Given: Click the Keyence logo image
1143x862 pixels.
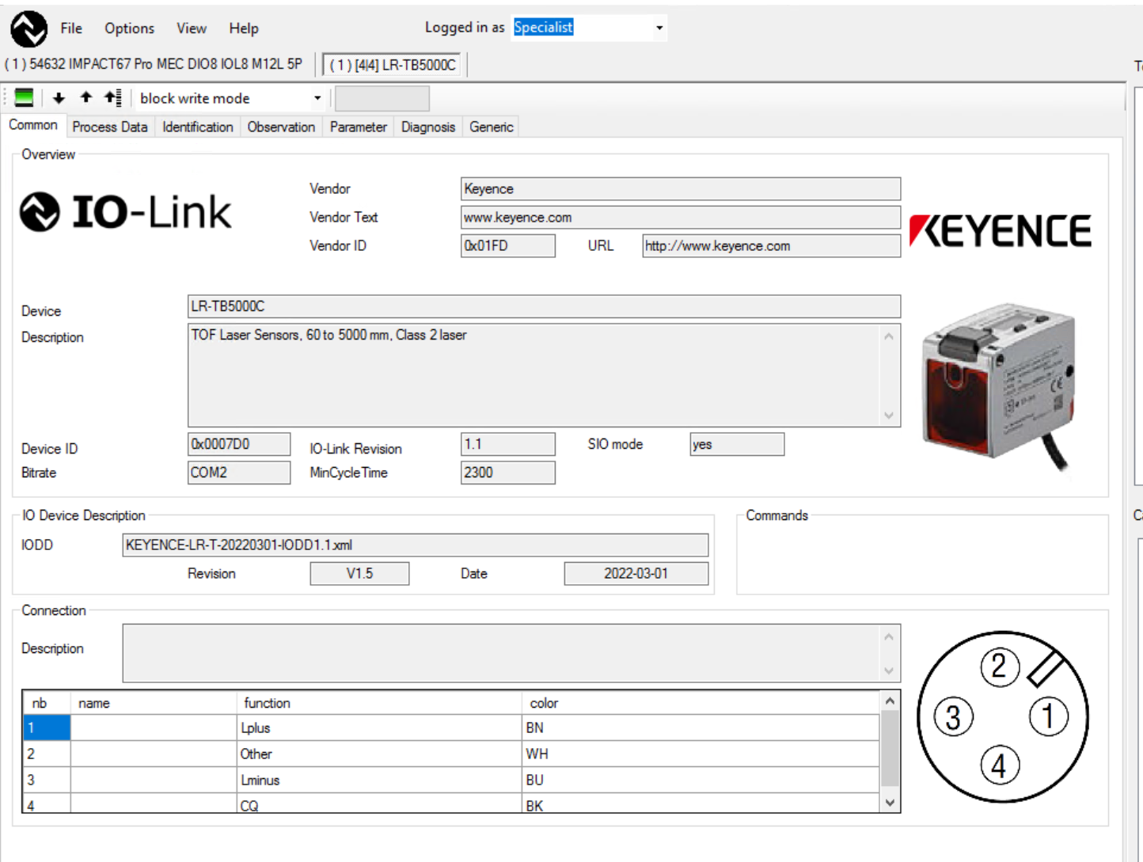Looking at the screenshot, I should [1001, 230].
